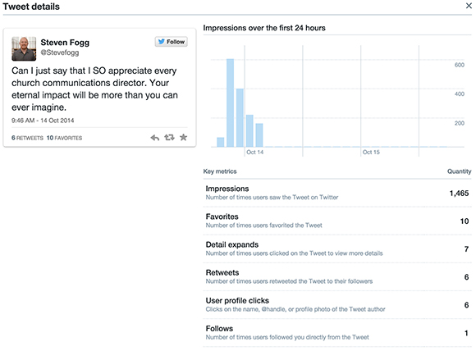This screenshot has height=351, width=476.
Task: Click the favorite star icon on the tweet
Action: (183, 138)
